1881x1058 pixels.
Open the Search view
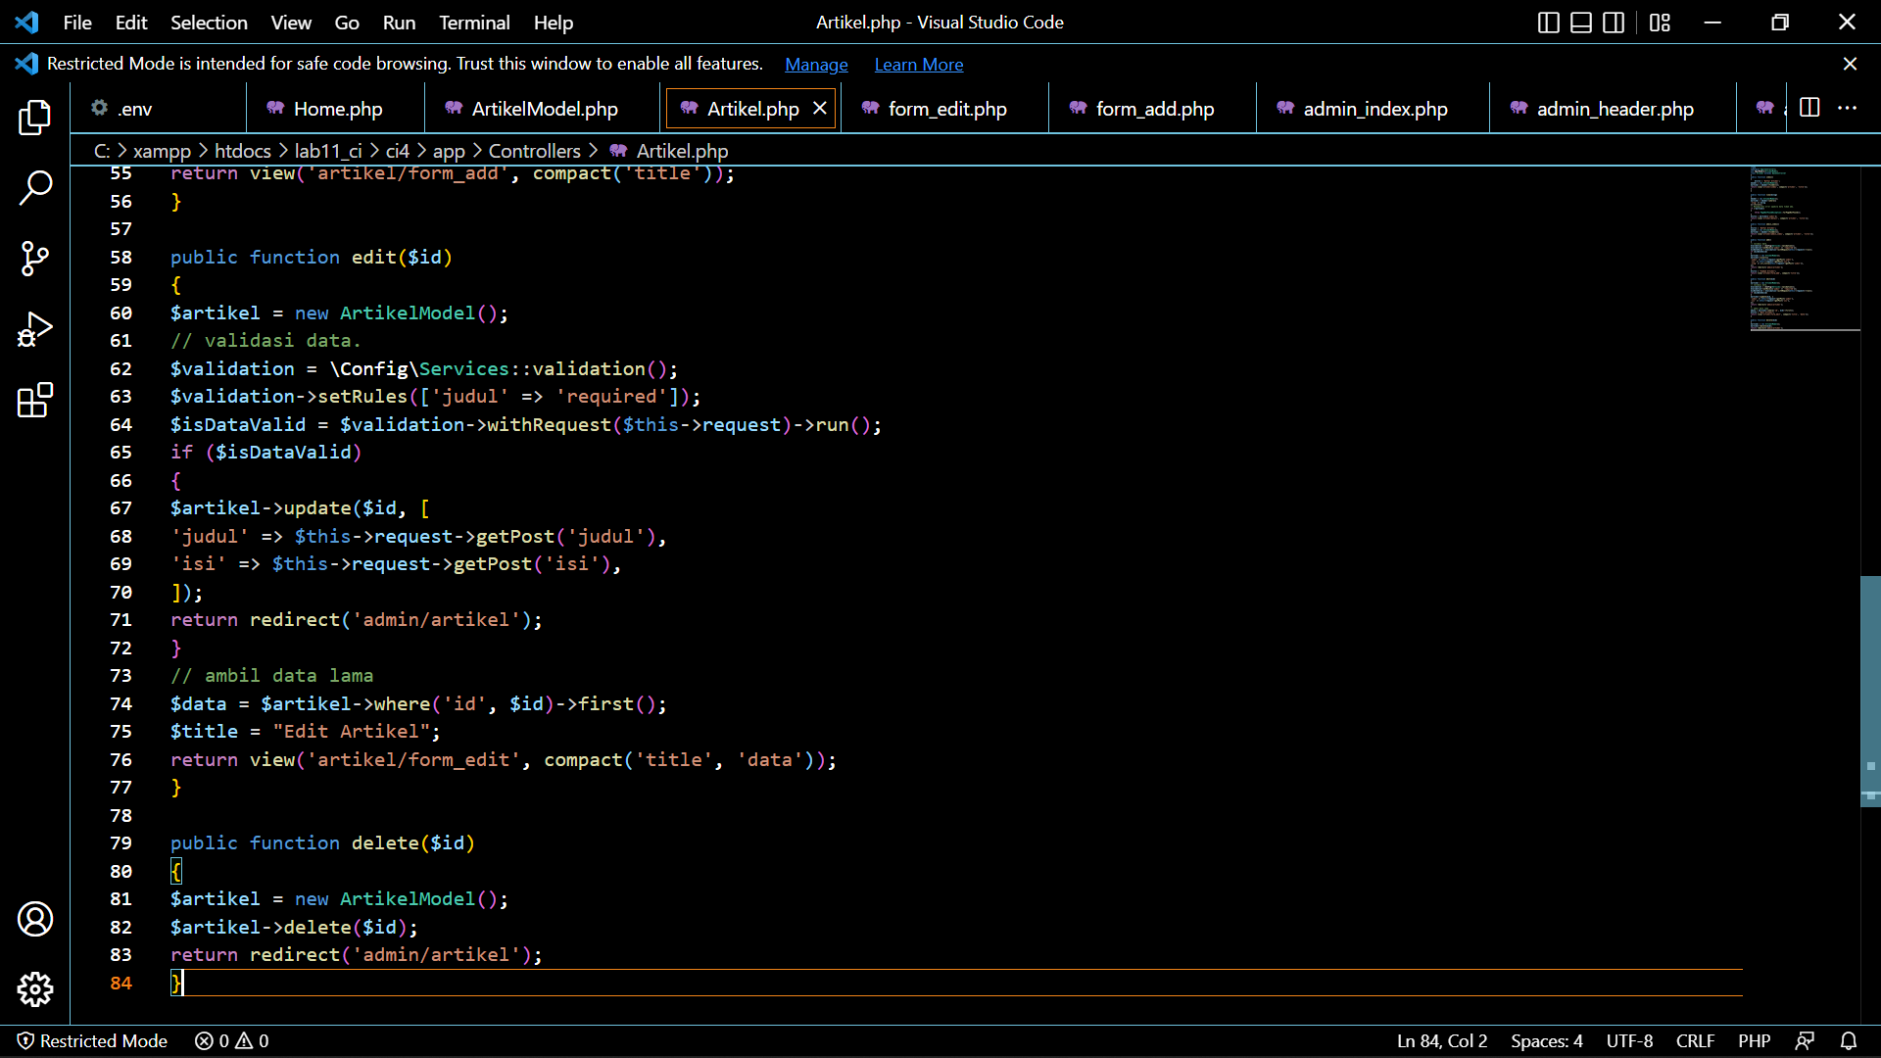(35, 187)
